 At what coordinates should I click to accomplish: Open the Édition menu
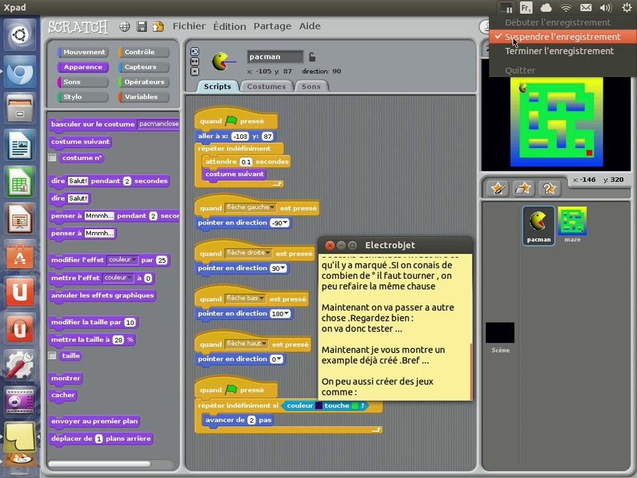[x=230, y=26]
